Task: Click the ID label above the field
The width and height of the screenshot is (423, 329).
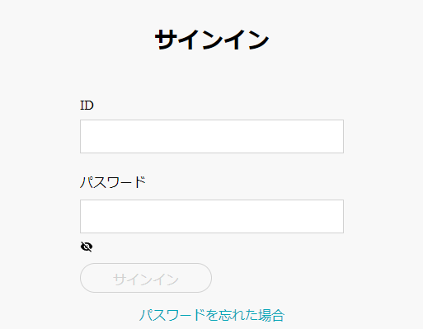Action: tap(87, 106)
